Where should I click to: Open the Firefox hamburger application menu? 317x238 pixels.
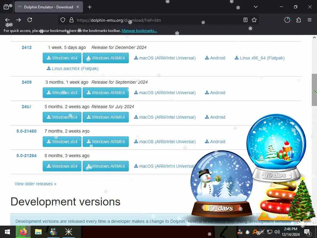click(310, 20)
